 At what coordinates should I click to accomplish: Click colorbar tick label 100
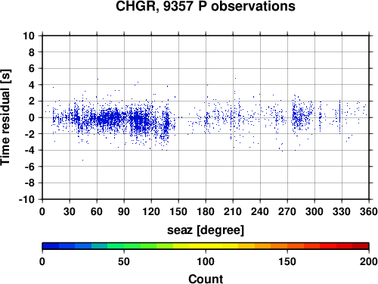tap(206, 261)
